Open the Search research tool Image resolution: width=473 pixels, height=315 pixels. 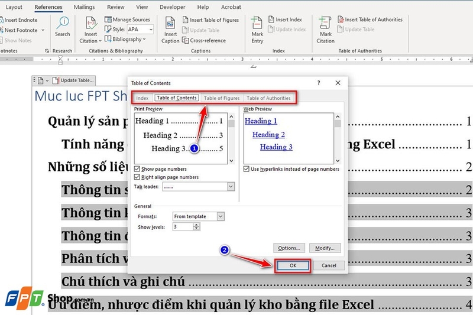click(63, 27)
